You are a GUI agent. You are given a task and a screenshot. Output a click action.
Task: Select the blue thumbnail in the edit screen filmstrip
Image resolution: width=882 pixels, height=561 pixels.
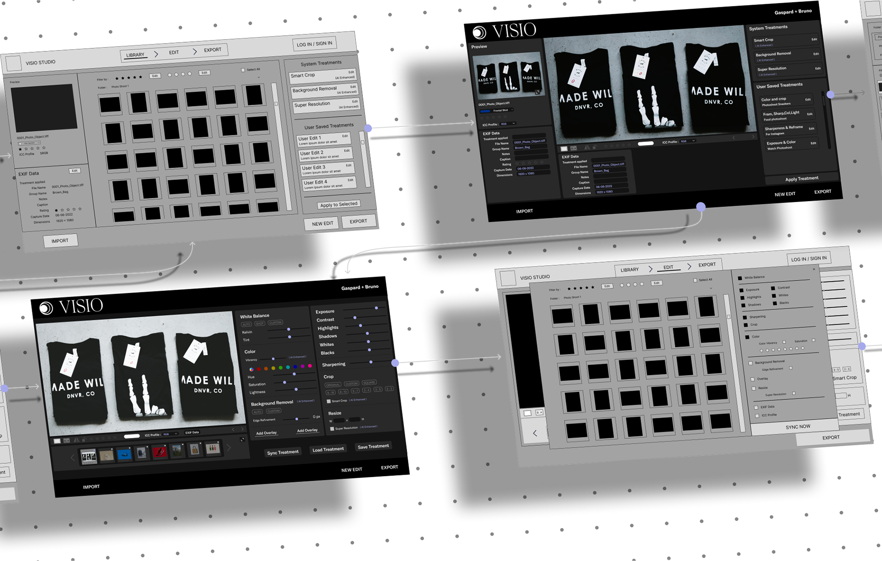point(124,454)
